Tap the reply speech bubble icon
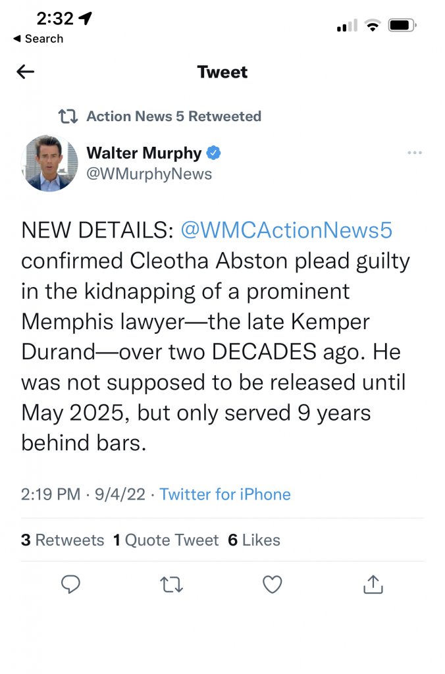Screen dimensions: 445x674 (x=70, y=584)
